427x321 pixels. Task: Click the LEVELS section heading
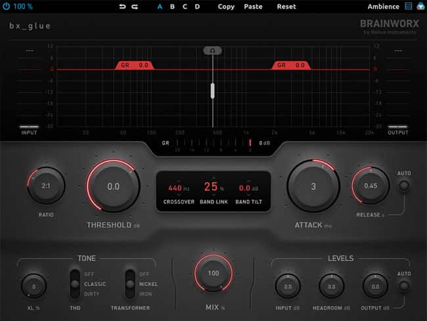341,258
